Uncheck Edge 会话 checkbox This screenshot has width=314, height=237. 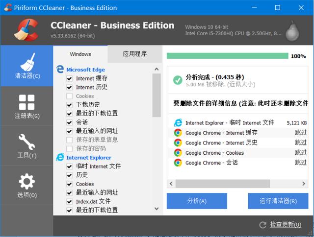pos(69,122)
